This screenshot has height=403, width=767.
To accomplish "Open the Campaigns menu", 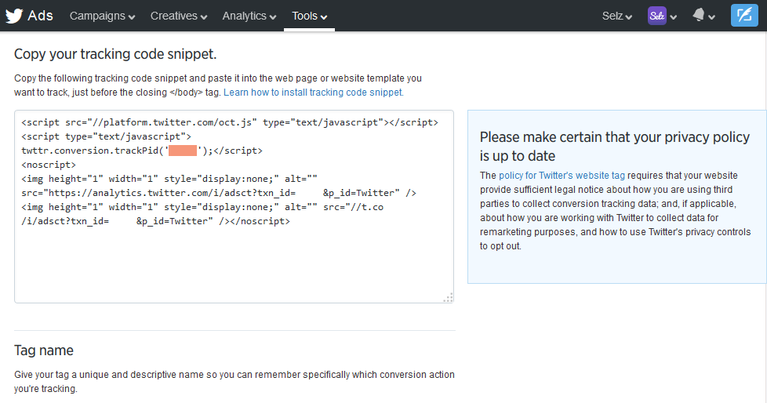I will pyautogui.click(x=102, y=16).
